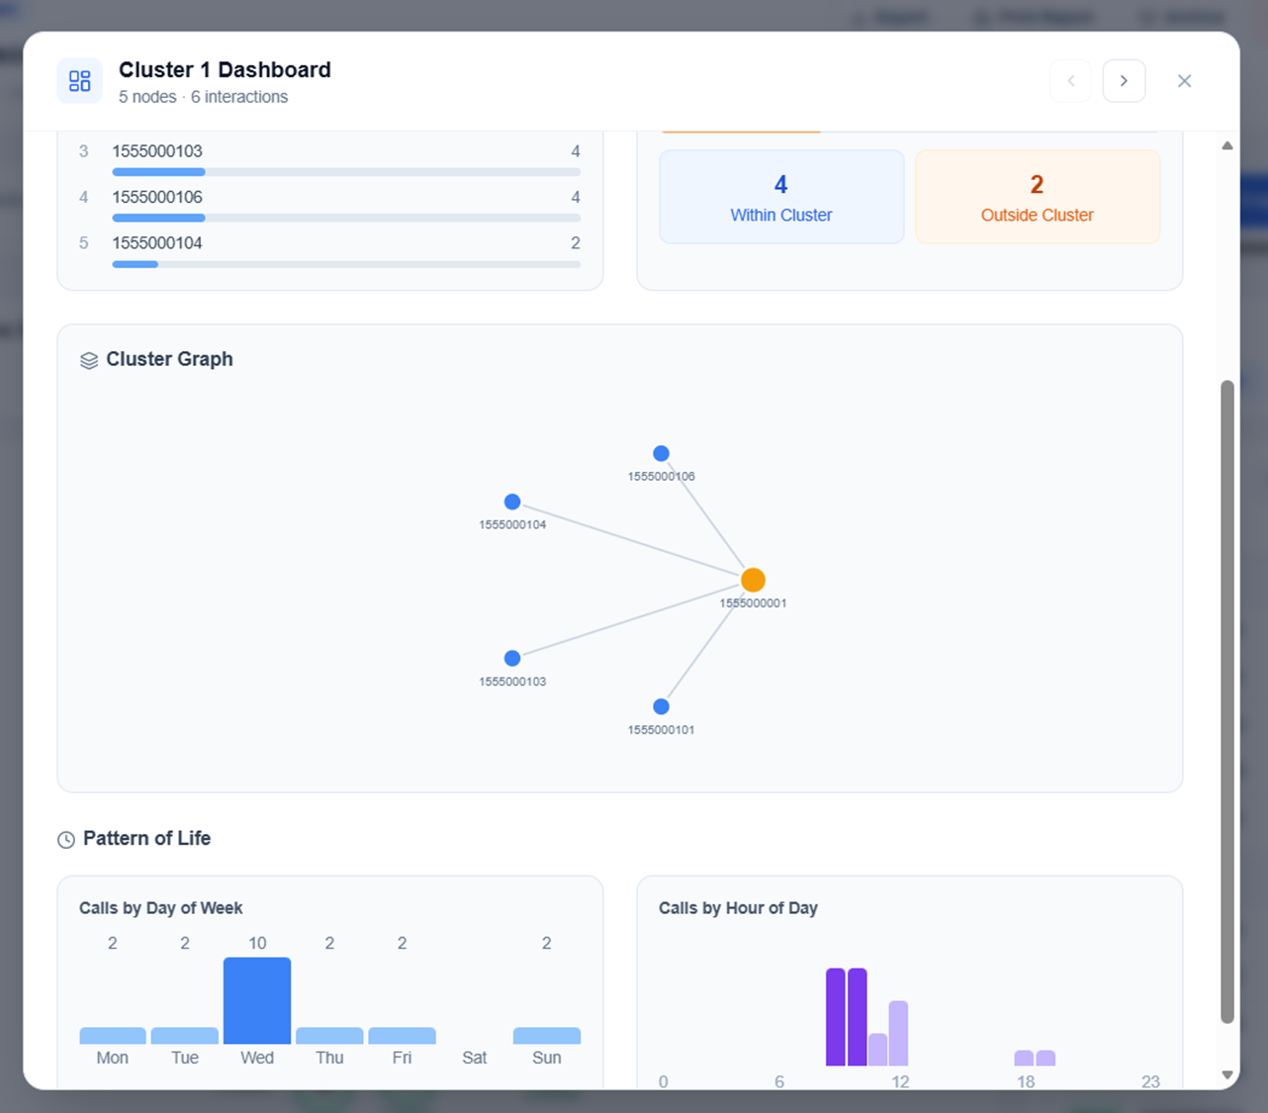Click the tallest purple bar in Calls by Hour of Day
1268x1113 pixels.
(x=834, y=1014)
